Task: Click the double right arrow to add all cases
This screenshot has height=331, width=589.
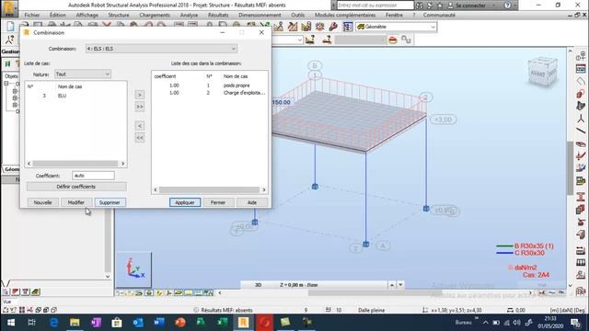Action: click(139, 107)
